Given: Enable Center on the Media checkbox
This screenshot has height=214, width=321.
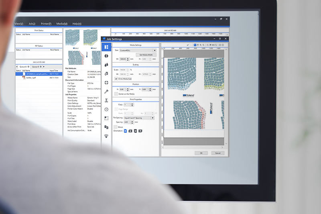Looking at the screenshot, I should pos(116,94).
